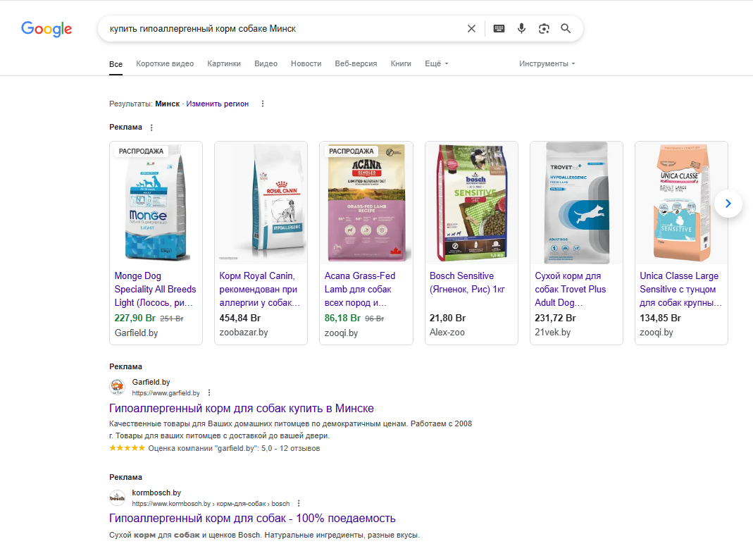
Task: Click kormbosch.by breadcrumb URL
Action: tap(211, 504)
